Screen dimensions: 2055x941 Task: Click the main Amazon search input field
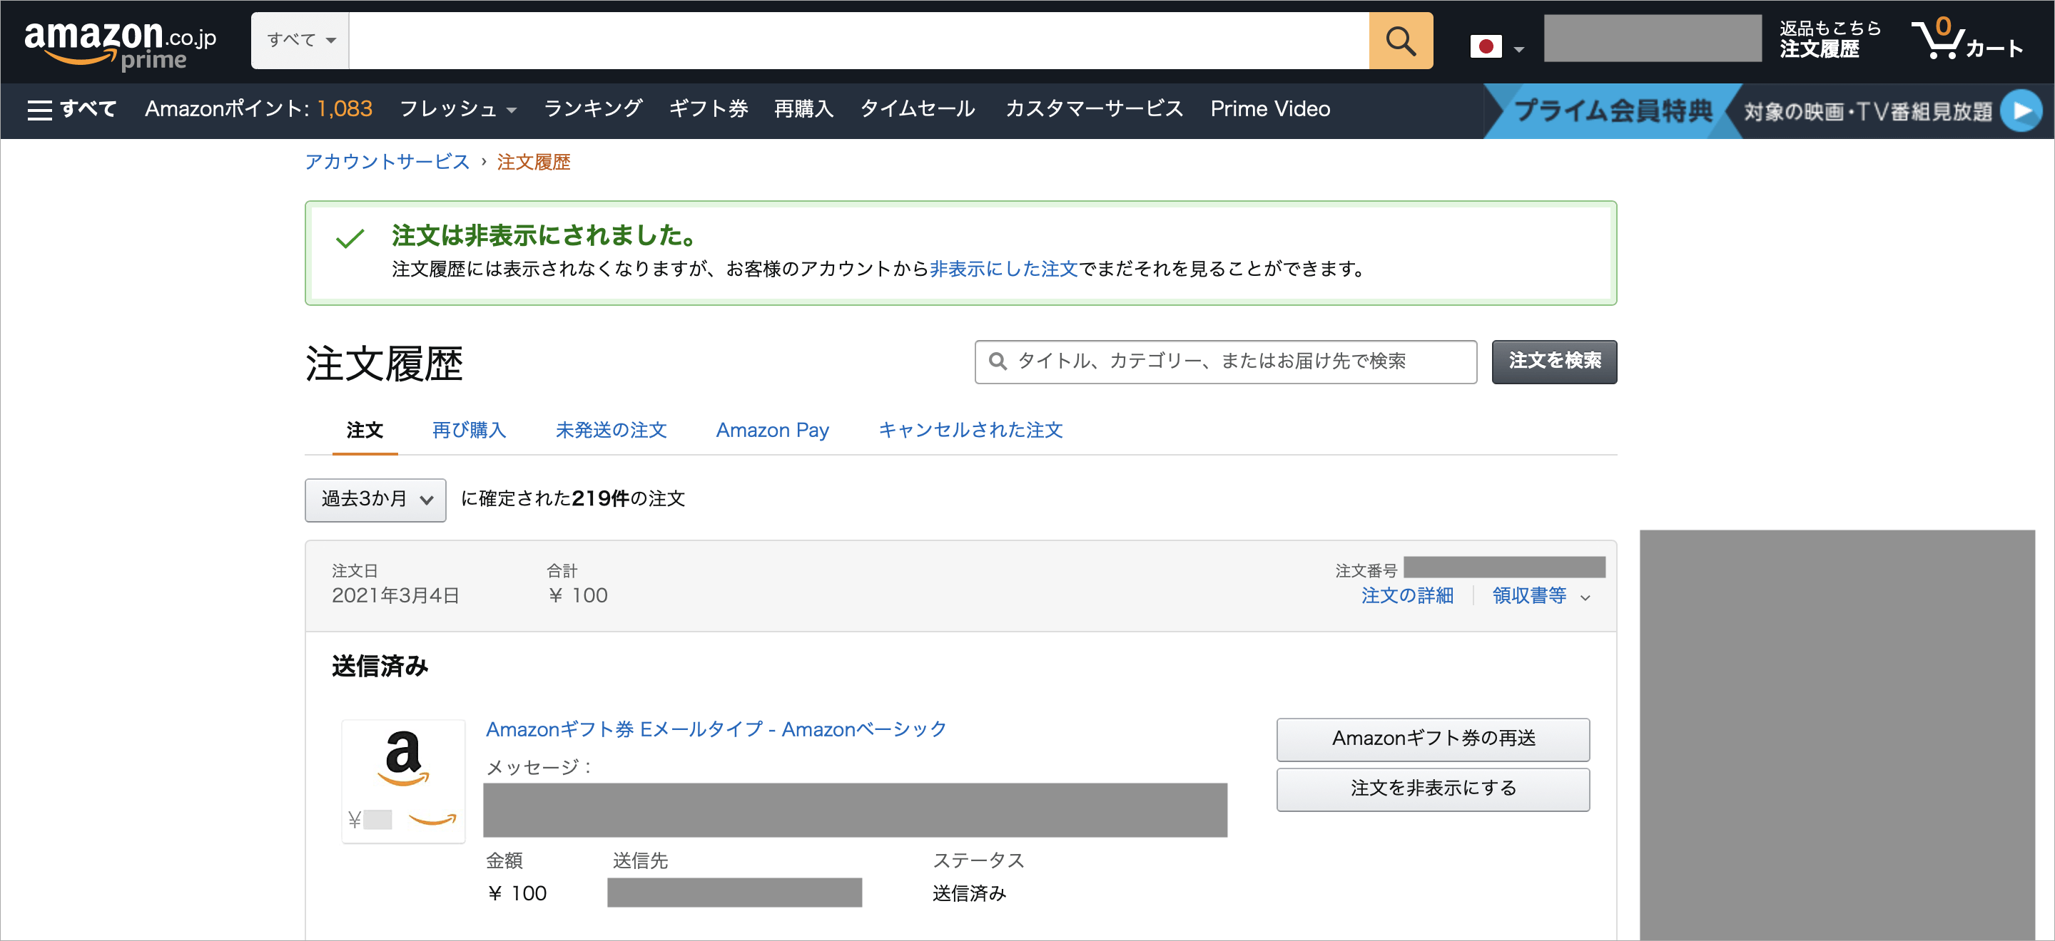coord(858,41)
